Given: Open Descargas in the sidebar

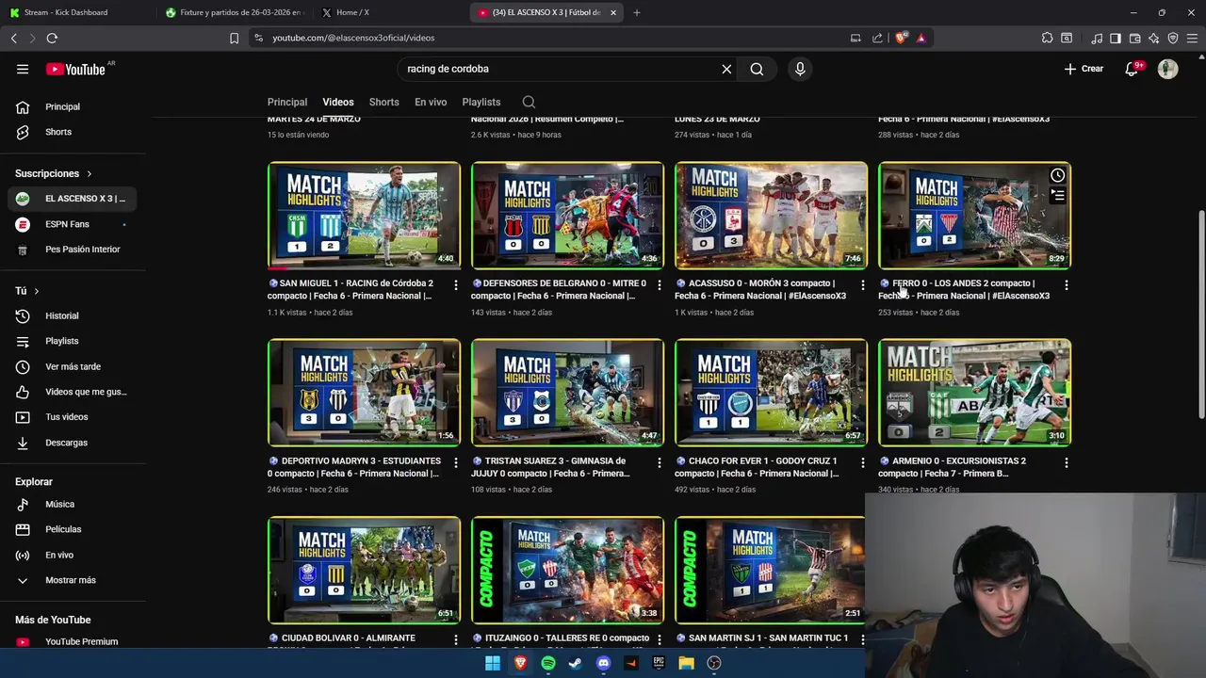Looking at the screenshot, I should click(x=73, y=443).
